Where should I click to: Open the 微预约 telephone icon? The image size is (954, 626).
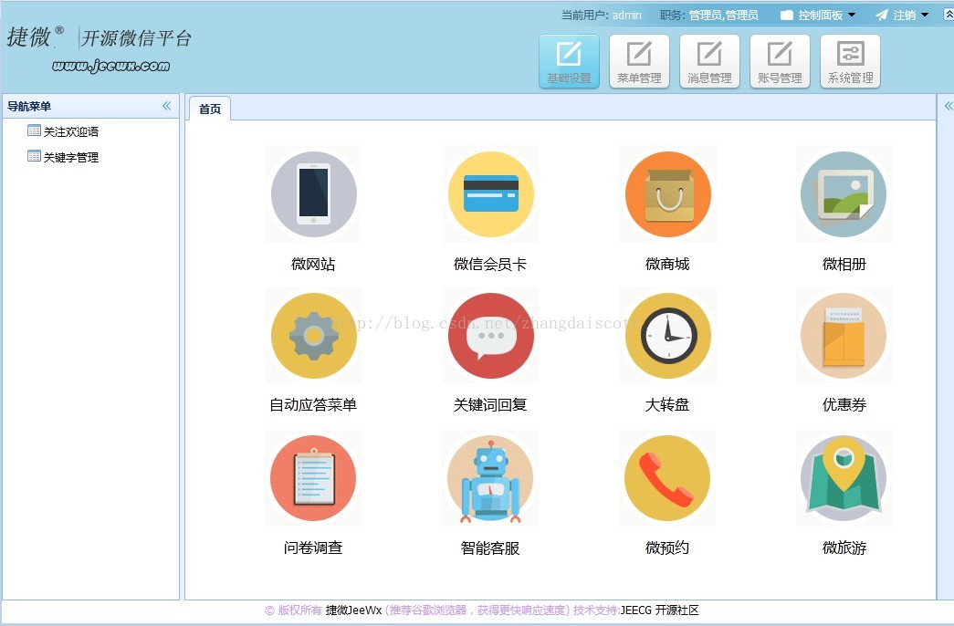point(667,478)
